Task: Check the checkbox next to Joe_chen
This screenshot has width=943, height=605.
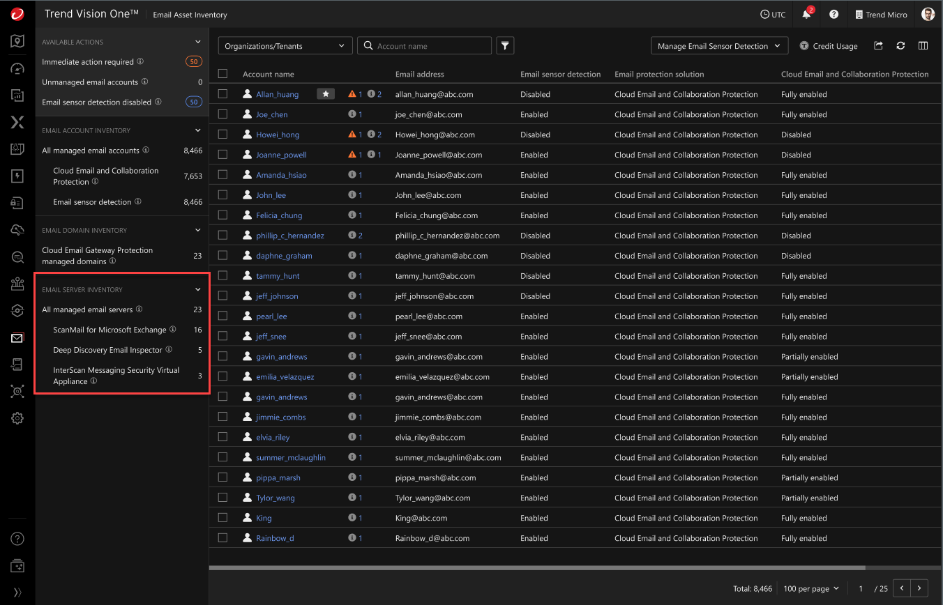Action: pyautogui.click(x=223, y=114)
